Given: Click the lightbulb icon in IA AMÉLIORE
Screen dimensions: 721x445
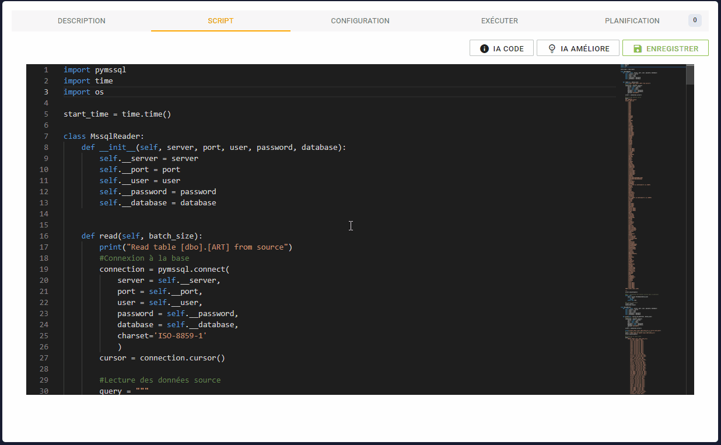Looking at the screenshot, I should click(x=552, y=48).
